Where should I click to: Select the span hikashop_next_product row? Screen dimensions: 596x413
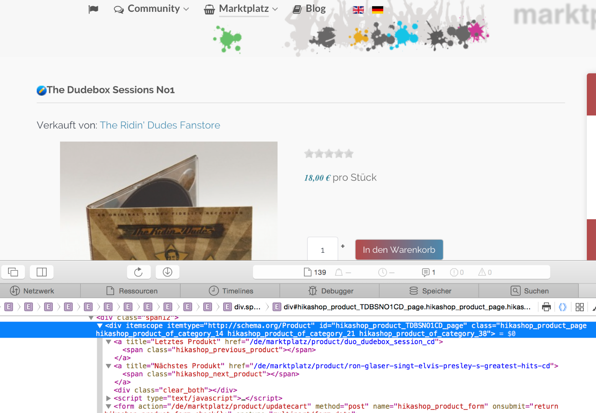pos(211,374)
